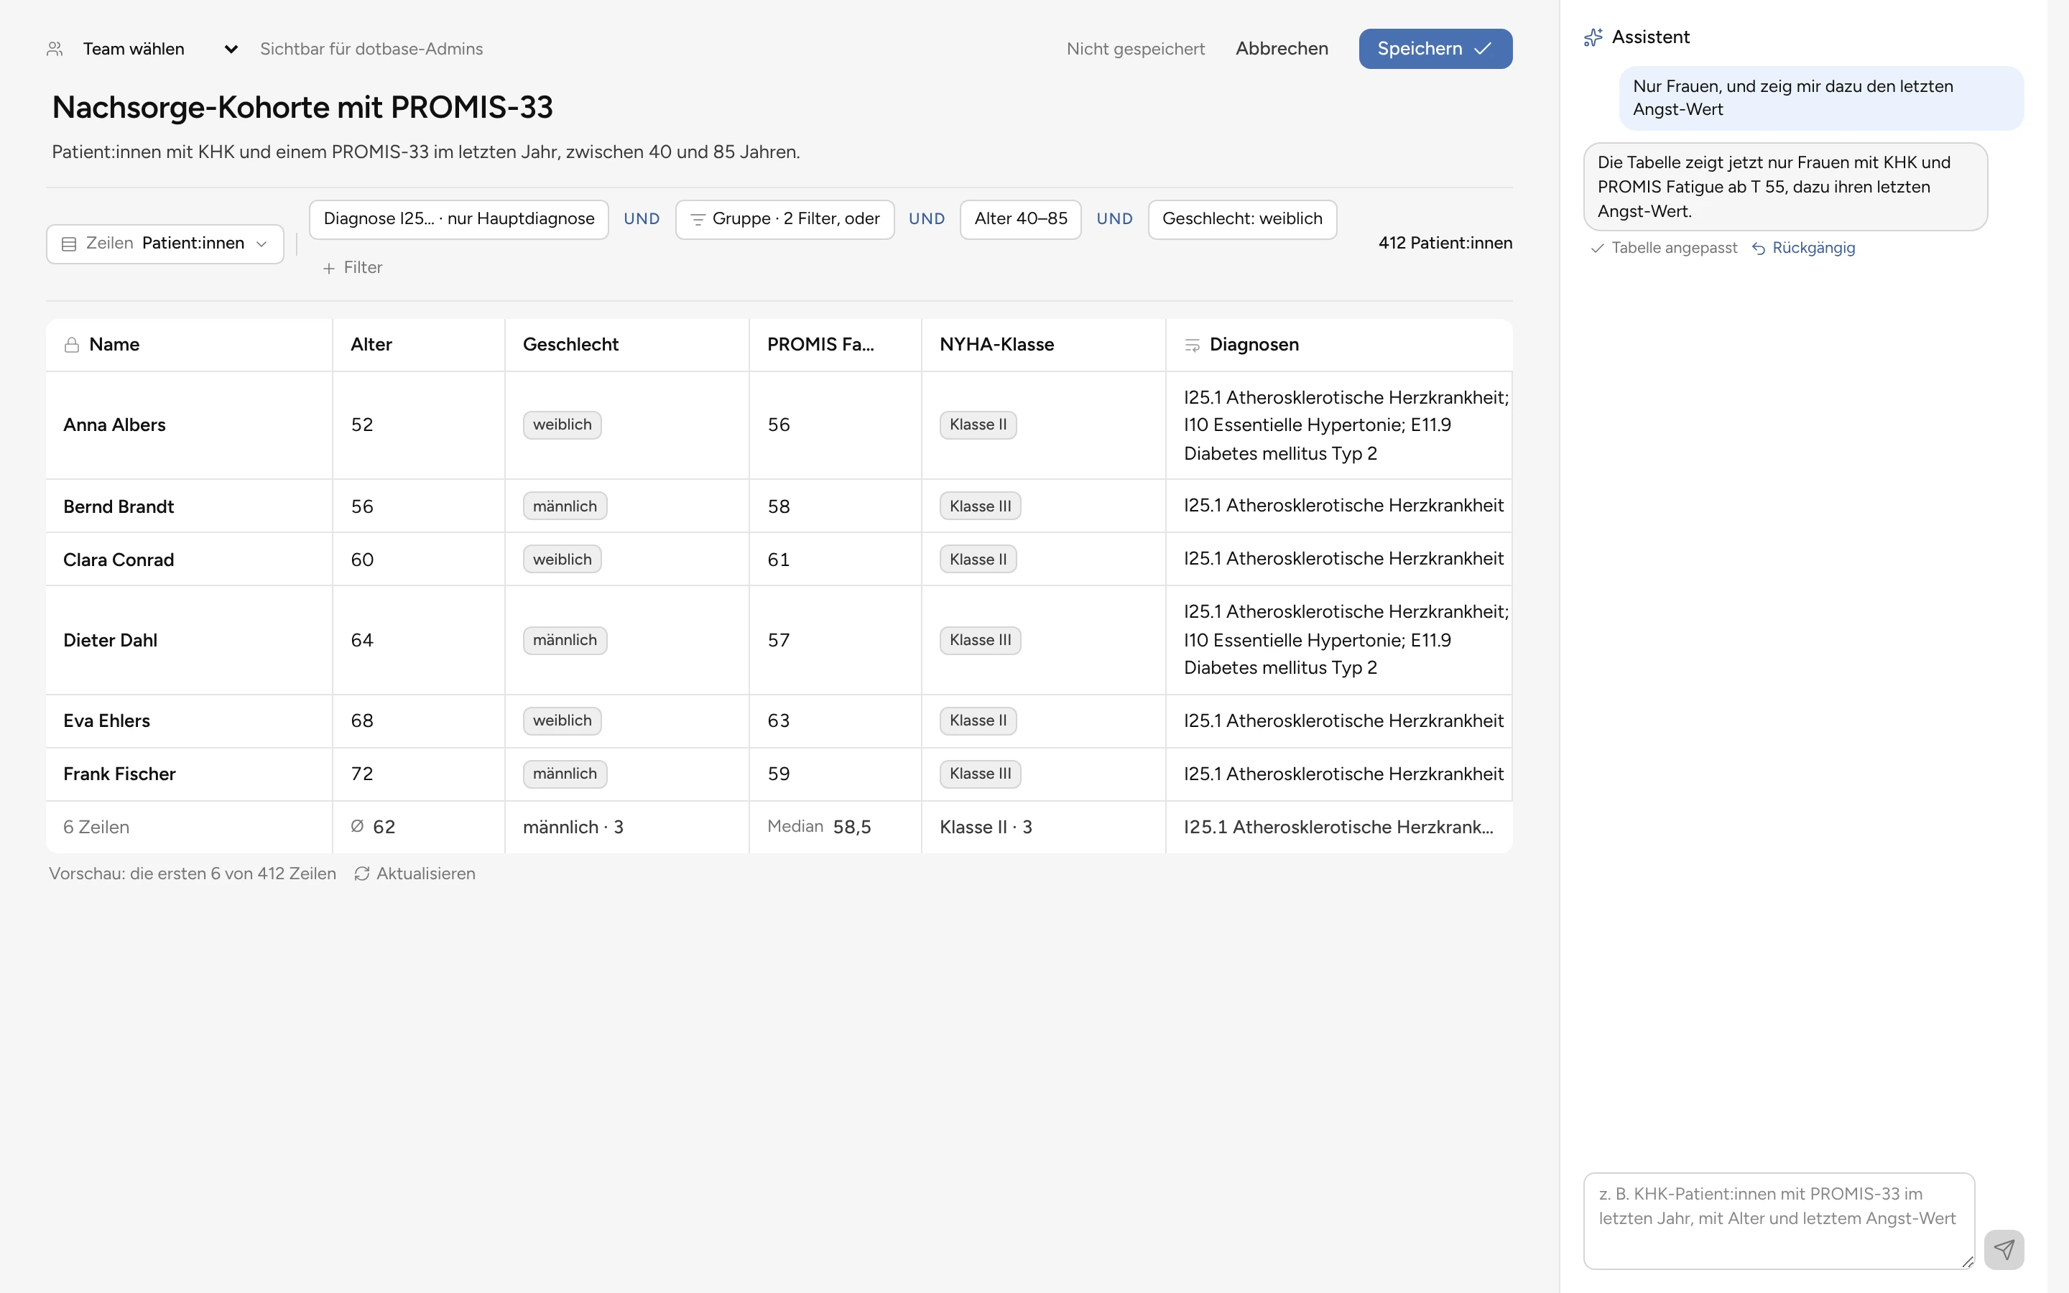Click the checkmark icon in Speichern
Screen dimensions: 2069x1293
[x=1484, y=49]
